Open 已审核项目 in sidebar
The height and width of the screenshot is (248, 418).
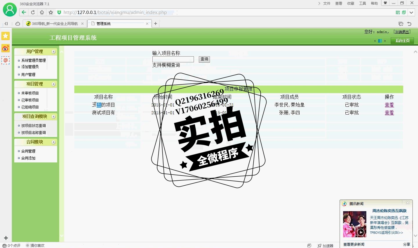click(x=30, y=100)
